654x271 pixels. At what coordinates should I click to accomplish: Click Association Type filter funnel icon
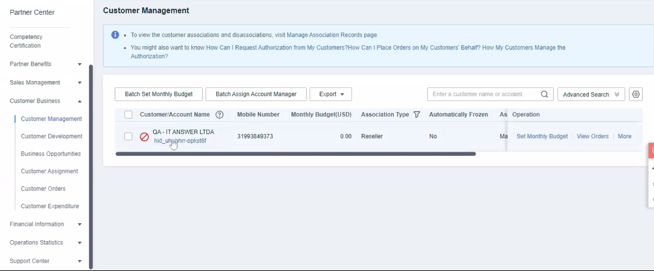pyautogui.click(x=417, y=115)
